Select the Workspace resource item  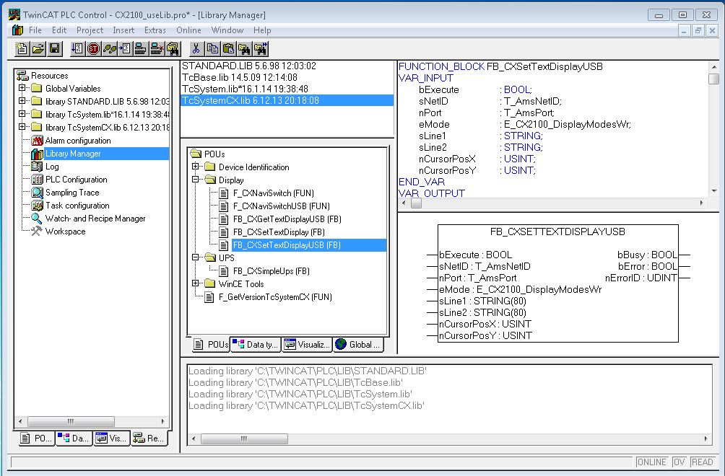click(x=65, y=231)
